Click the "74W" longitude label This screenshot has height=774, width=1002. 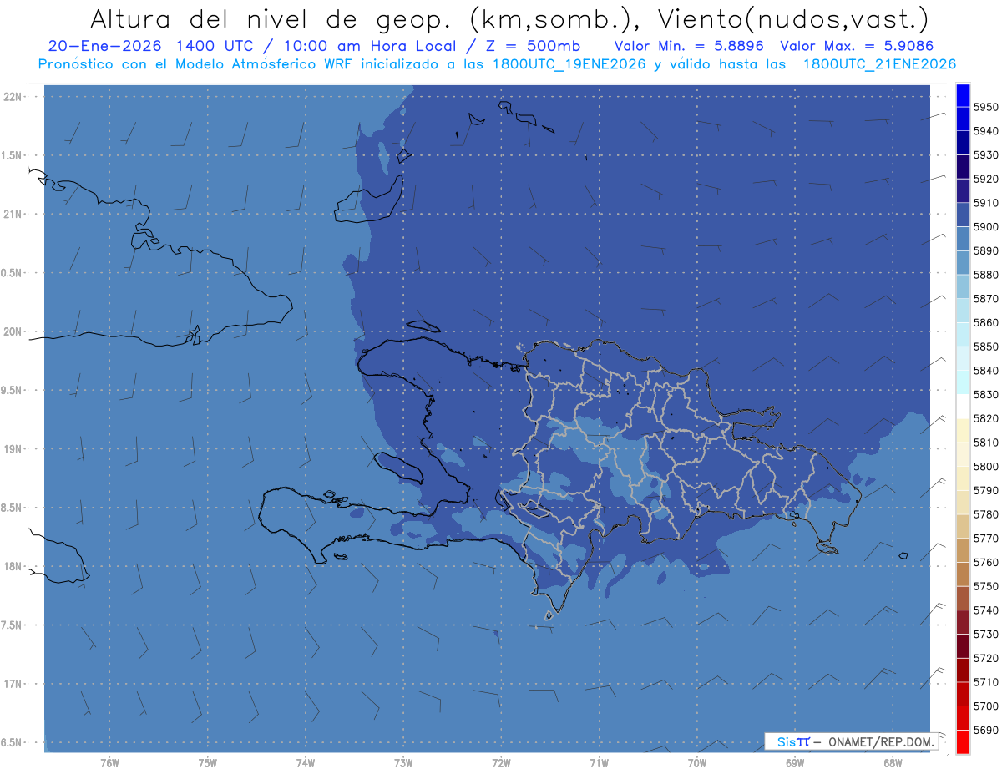click(x=305, y=763)
